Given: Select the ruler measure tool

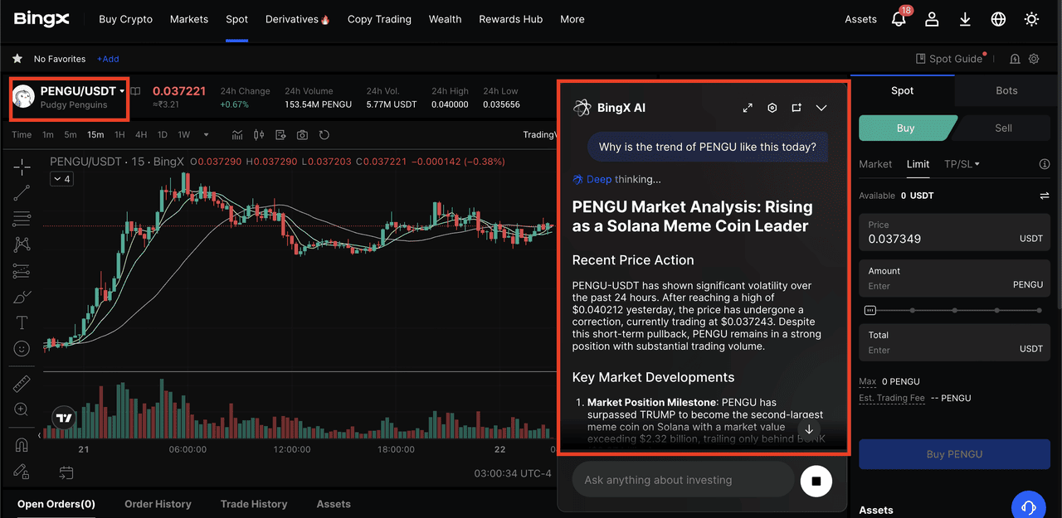Looking at the screenshot, I should pyautogui.click(x=22, y=384).
